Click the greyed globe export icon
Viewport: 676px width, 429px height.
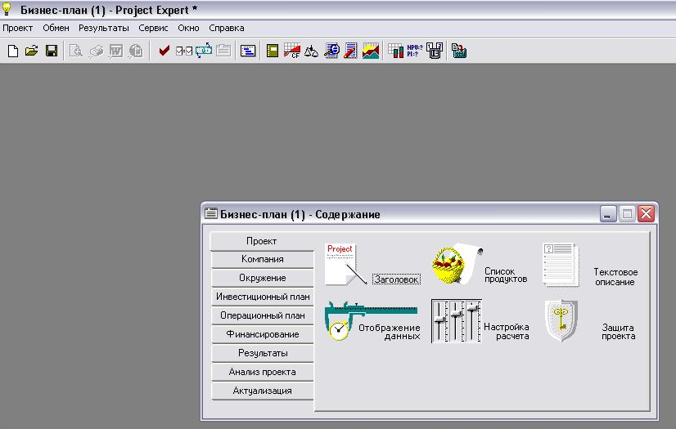136,51
